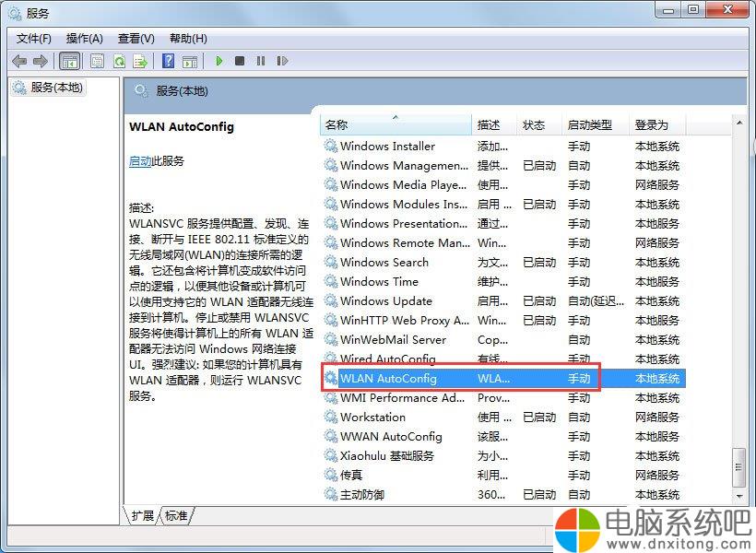Click gear icon of Windows Search row

pos(330,262)
